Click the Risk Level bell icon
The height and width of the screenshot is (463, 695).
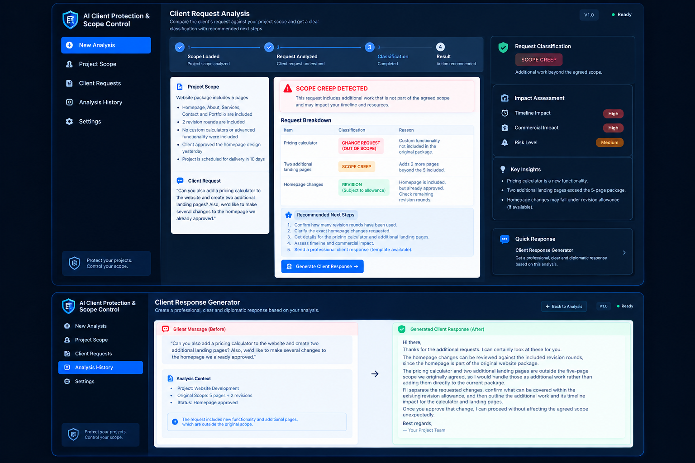click(505, 142)
